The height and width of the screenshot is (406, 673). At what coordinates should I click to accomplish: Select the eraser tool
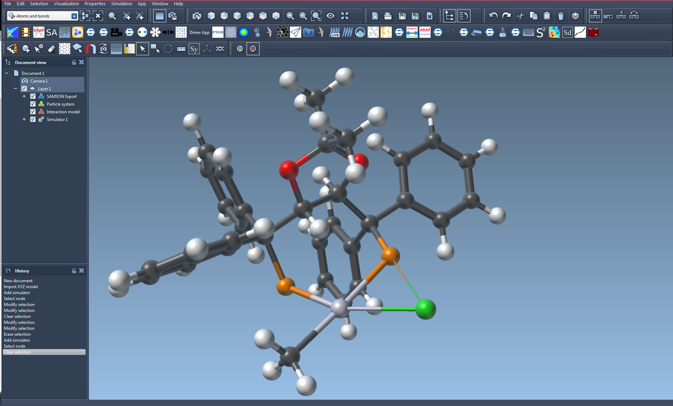point(51,49)
